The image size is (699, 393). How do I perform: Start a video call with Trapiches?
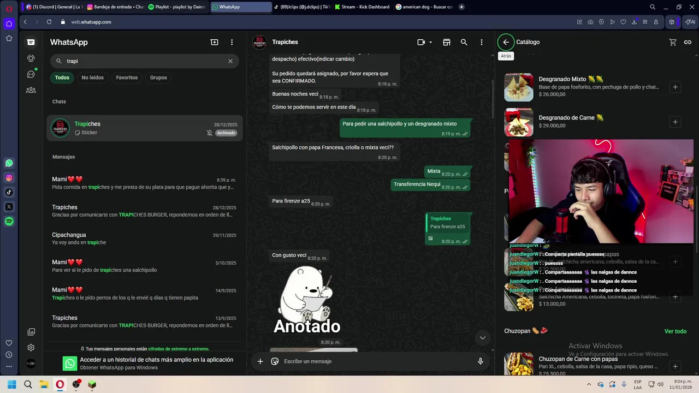[x=421, y=42]
